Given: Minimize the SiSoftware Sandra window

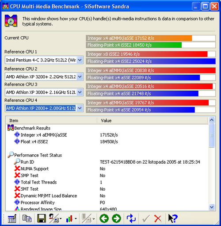Looking at the screenshot, I should click(x=196, y=6).
